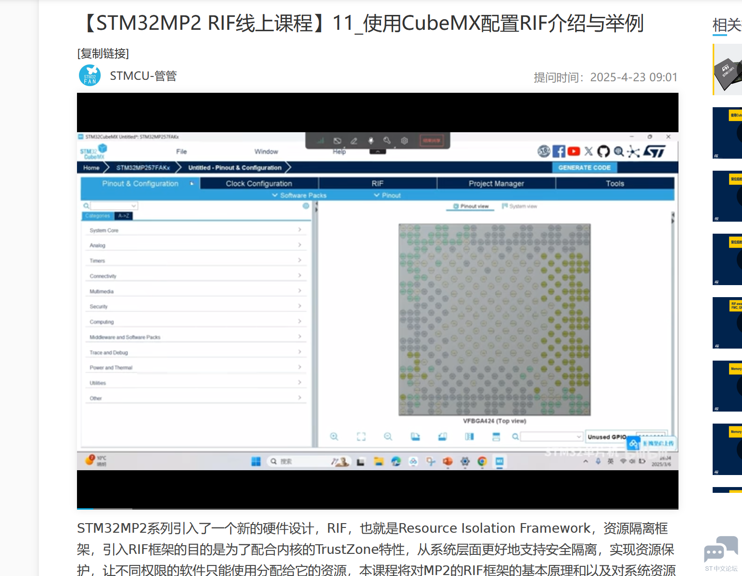
Task: Open the X (Twitter) icon in CubeMX header
Action: pos(588,151)
